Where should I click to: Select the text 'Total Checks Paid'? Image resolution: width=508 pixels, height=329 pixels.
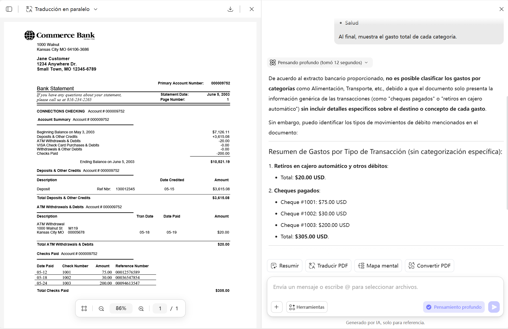click(53, 291)
